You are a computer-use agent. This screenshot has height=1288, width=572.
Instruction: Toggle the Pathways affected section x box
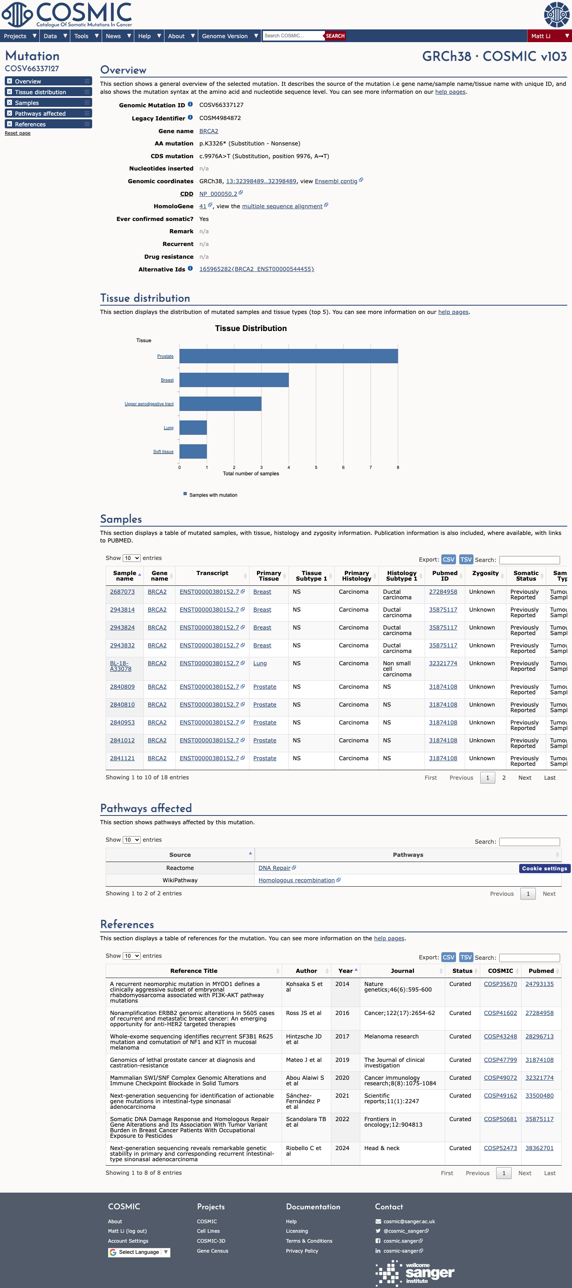pos(10,114)
